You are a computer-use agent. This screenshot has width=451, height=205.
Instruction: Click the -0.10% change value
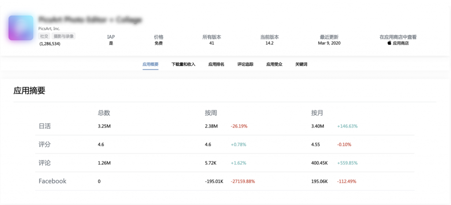click(x=344, y=144)
